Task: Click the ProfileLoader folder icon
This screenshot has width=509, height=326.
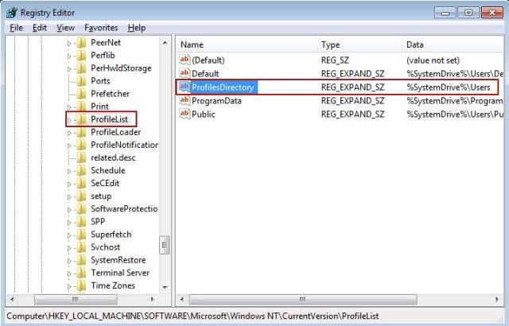Action: 81,132
